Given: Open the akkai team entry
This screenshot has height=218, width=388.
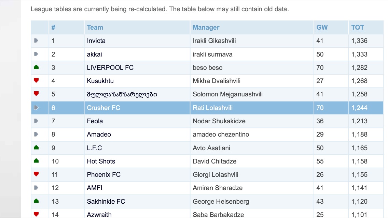Looking at the screenshot, I should coord(94,54).
